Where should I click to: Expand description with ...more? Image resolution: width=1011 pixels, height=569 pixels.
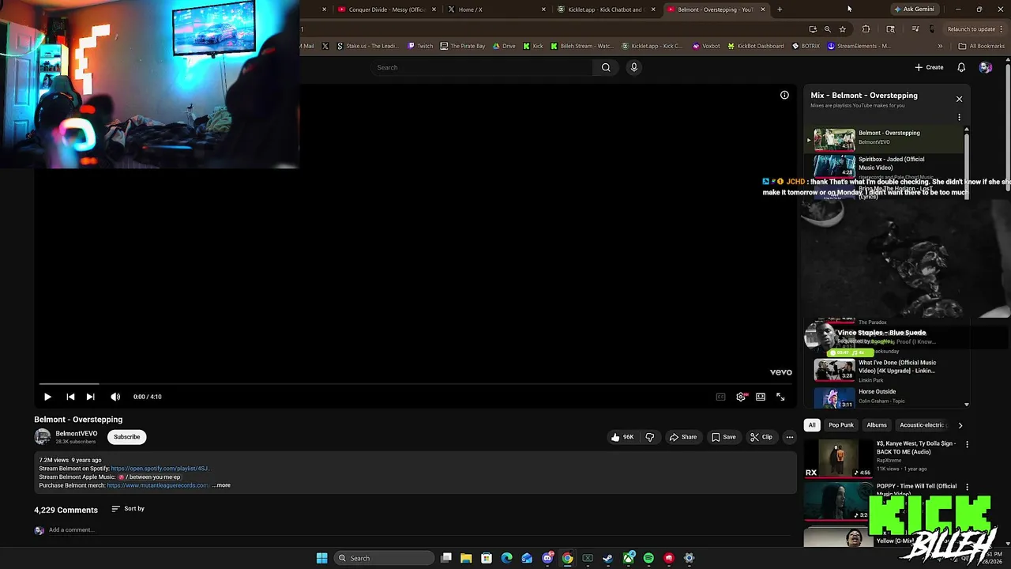point(221,485)
